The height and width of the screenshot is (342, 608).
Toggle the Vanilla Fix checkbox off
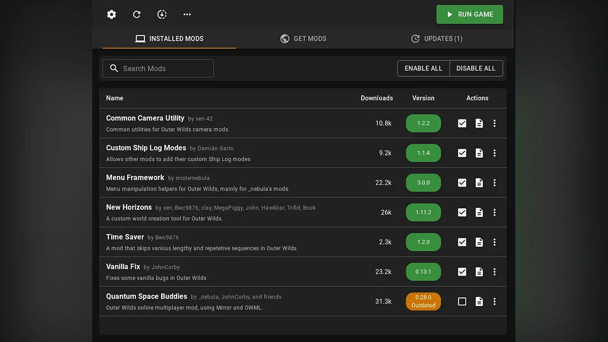click(462, 272)
